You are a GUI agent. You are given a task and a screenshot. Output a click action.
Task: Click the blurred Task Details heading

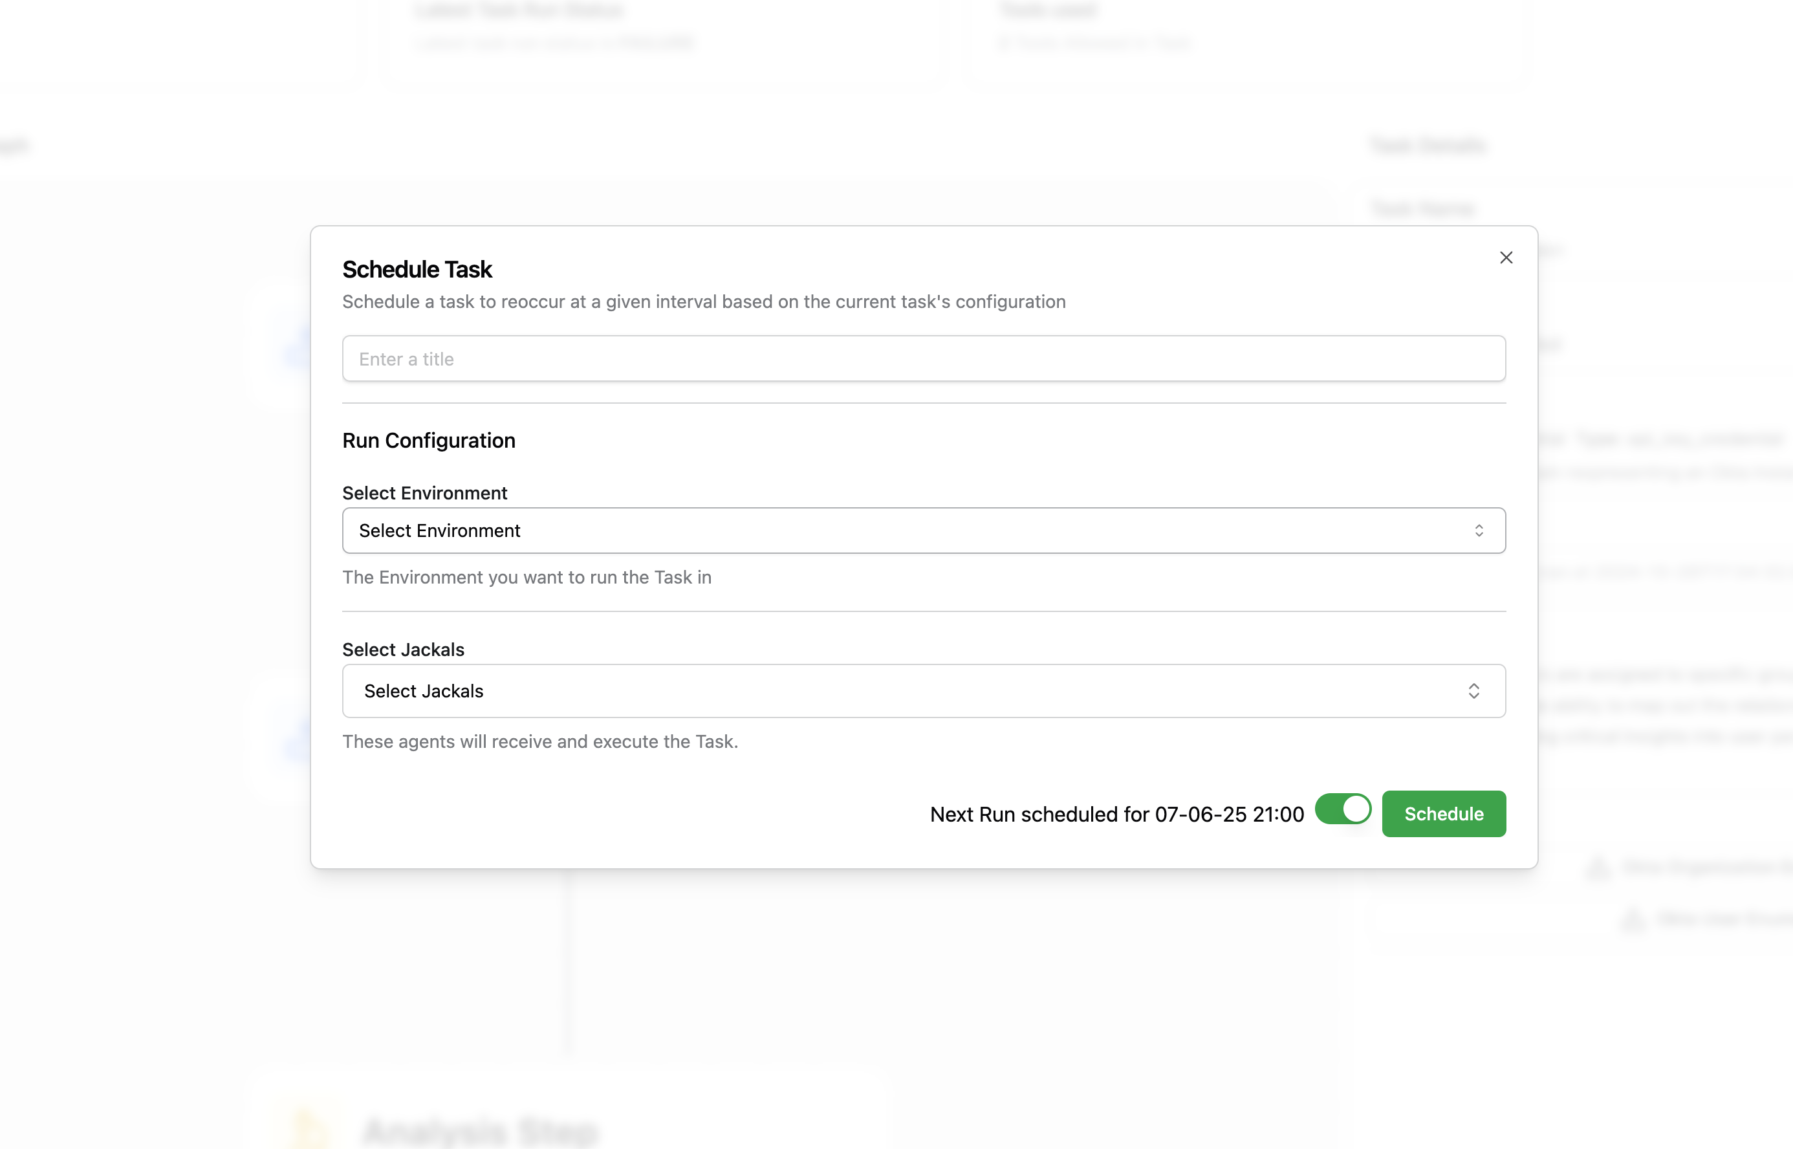point(1428,145)
